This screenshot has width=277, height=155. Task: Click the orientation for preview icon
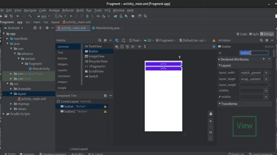pyautogui.click(x=123, y=40)
